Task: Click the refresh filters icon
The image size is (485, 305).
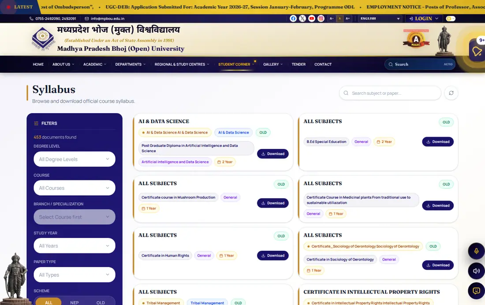Action: (451, 93)
